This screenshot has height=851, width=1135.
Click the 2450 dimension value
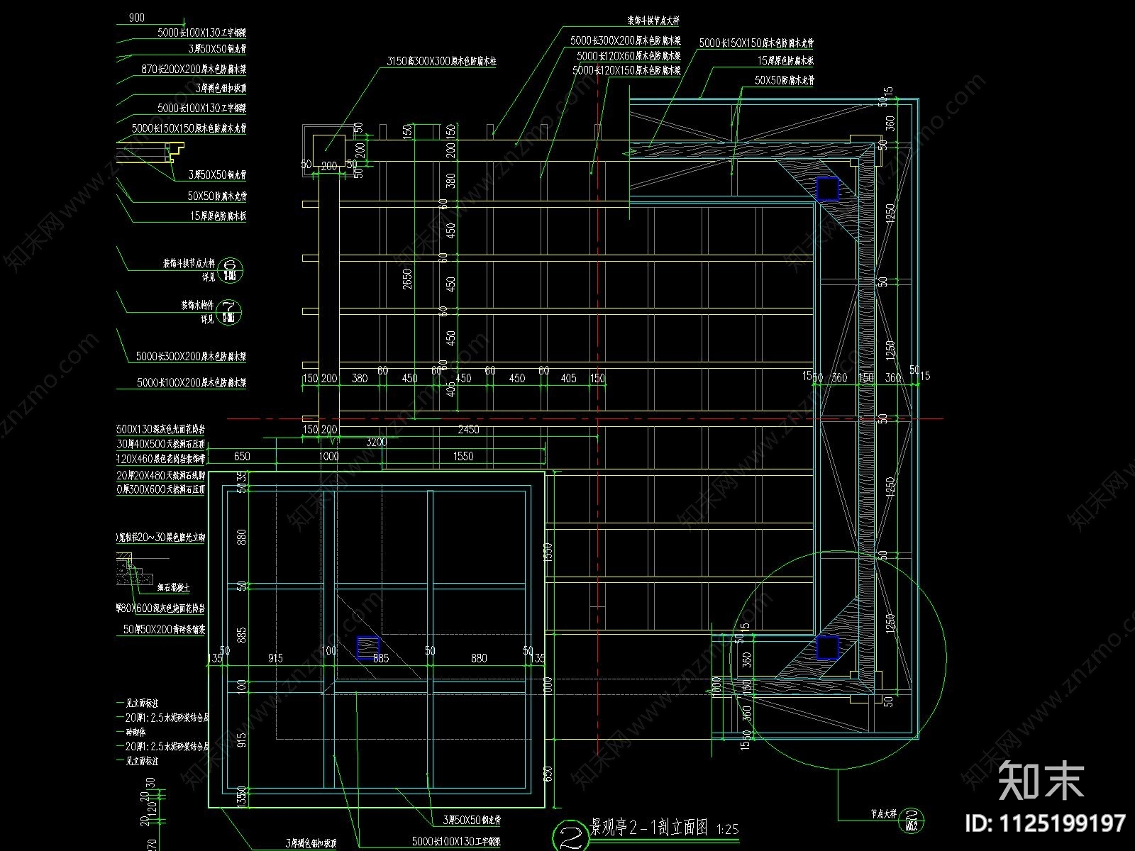(x=468, y=429)
